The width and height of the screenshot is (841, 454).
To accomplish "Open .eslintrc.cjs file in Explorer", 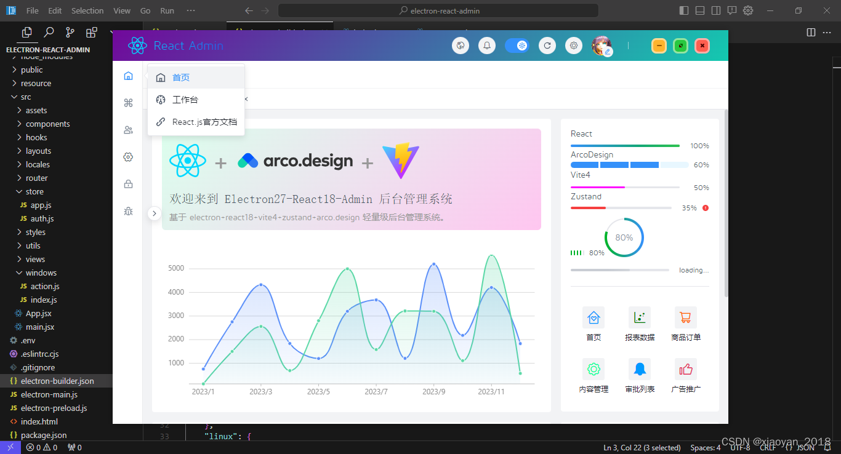I will tap(56, 354).
